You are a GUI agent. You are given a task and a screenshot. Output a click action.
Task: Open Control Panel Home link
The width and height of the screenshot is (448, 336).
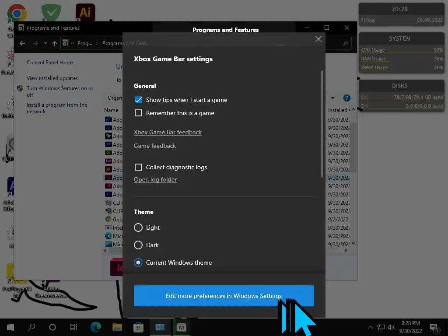click(x=50, y=62)
